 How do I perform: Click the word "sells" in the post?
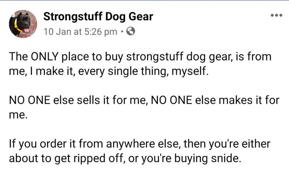(x=88, y=100)
